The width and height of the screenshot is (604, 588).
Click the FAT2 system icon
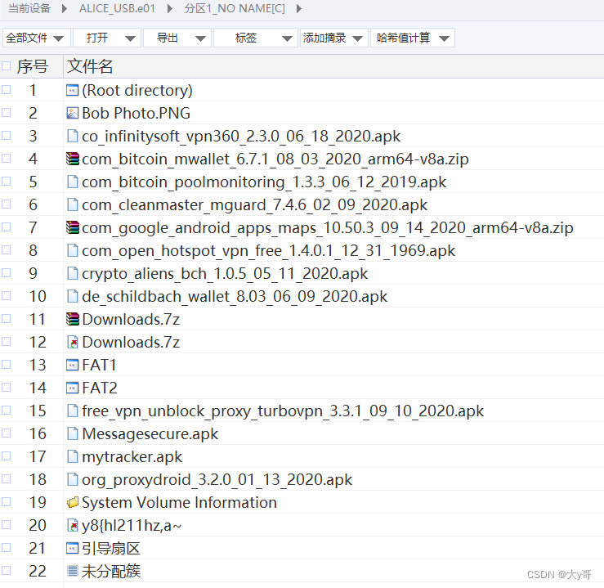pyautogui.click(x=73, y=388)
